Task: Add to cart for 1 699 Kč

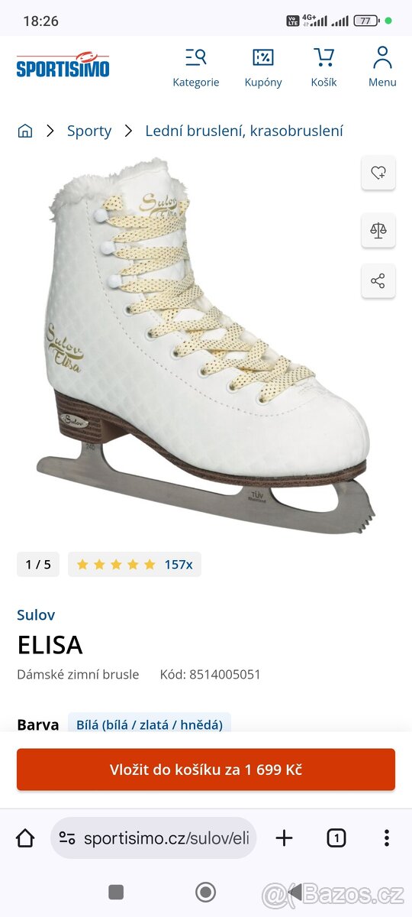Action: (206, 770)
